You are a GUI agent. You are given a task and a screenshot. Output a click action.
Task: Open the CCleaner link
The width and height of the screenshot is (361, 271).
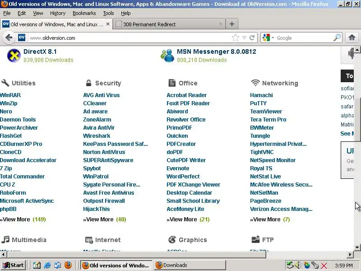click(x=95, y=103)
